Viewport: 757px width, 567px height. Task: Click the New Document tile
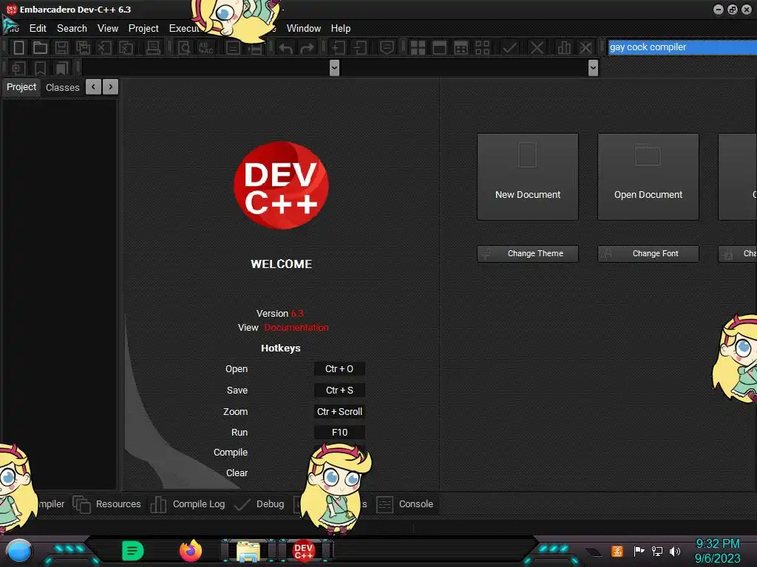[528, 177]
